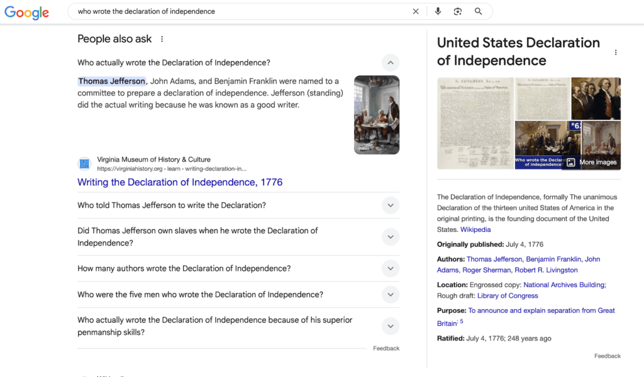This screenshot has width=644, height=377.
Task: Click Virginia Museum site favicon
Action: [x=84, y=164]
